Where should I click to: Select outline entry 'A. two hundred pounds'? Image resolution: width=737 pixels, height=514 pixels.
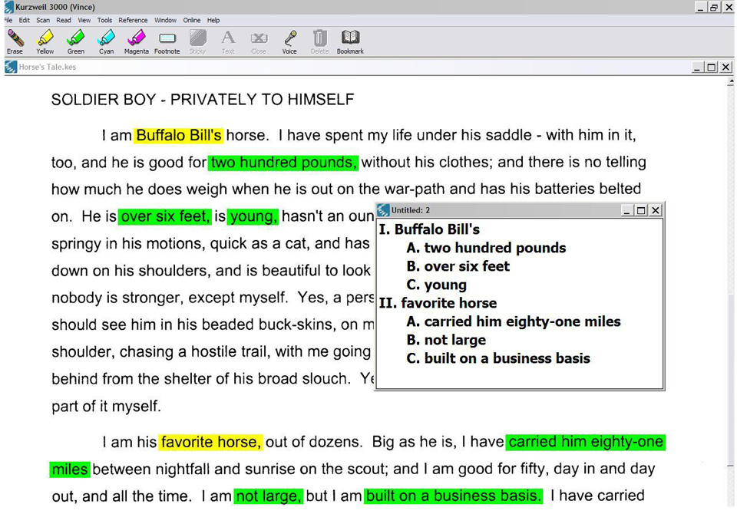coord(486,248)
